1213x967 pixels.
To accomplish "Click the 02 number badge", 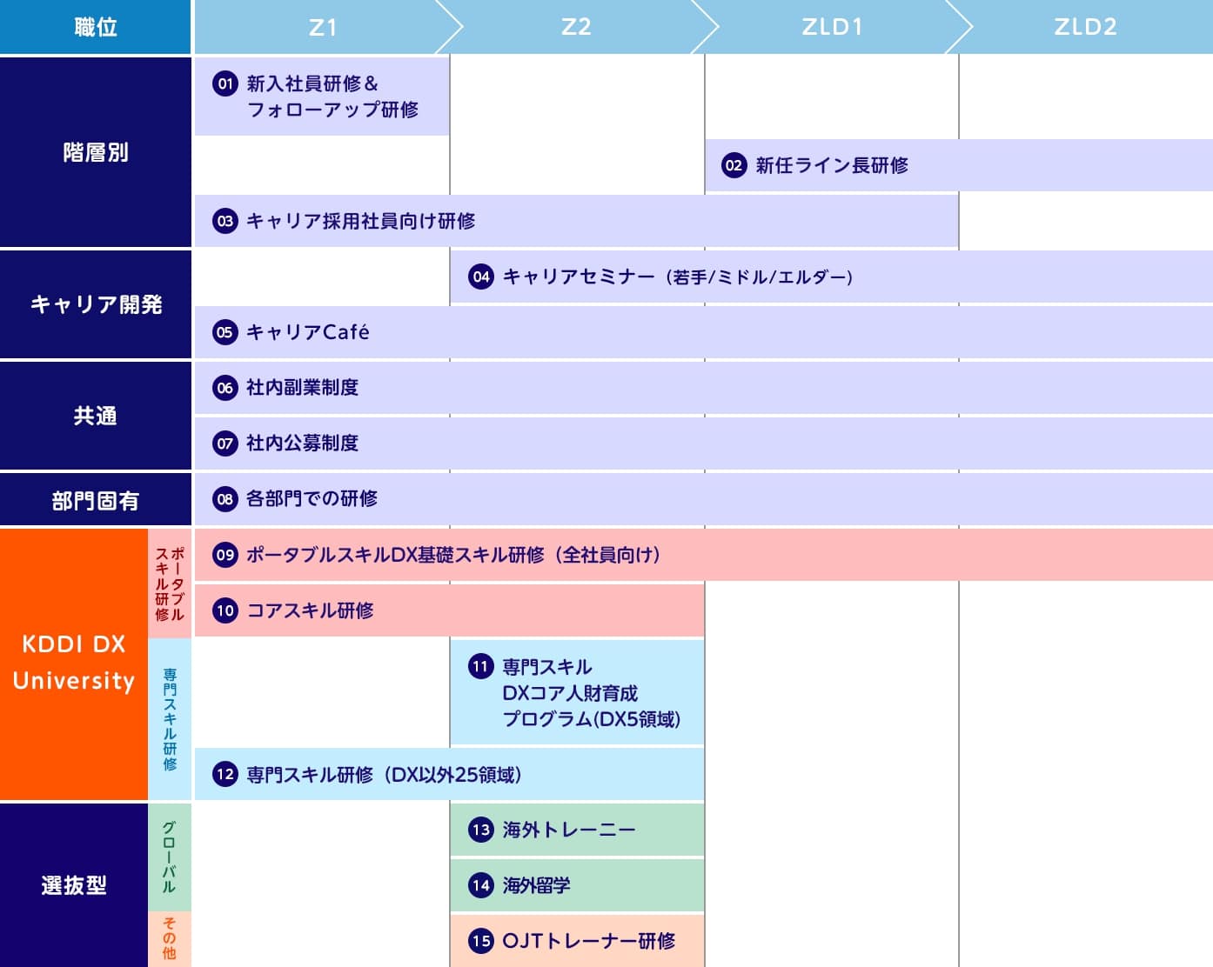I will pyautogui.click(x=734, y=165).
